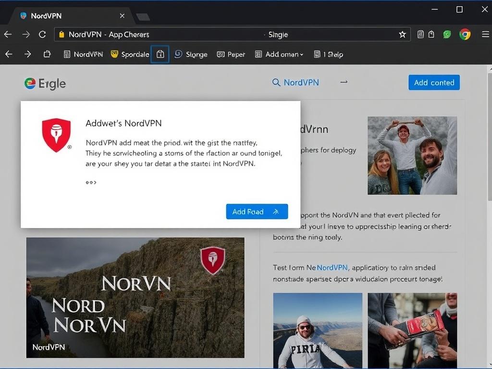Maximize the browser window
The image size is (492, 369).
point(459,10)
